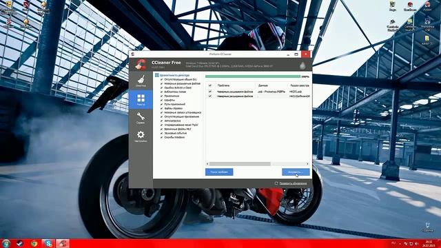
Task: Toggle the Библиотеки типов checkbox
Action: click(161, 92)
